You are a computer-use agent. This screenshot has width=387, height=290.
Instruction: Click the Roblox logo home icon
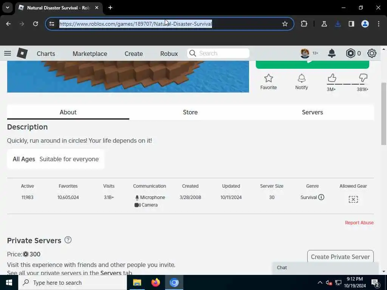22,53
